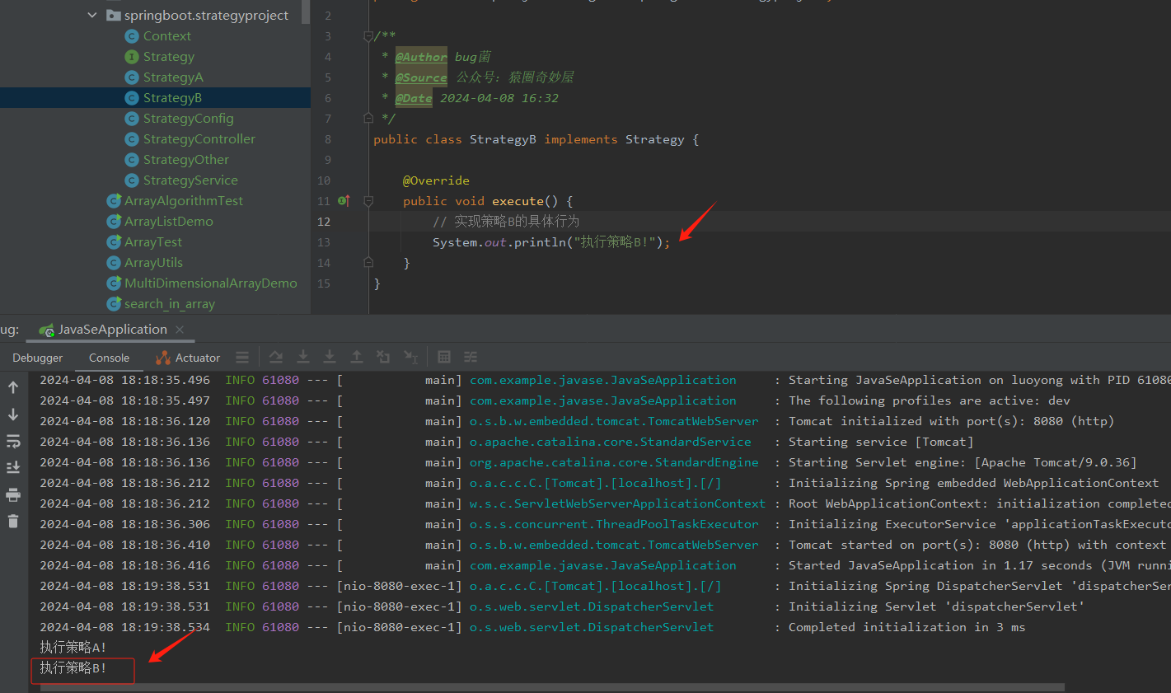
Task: Click the console Up arrow icon
Action: (x=13, y=387)
